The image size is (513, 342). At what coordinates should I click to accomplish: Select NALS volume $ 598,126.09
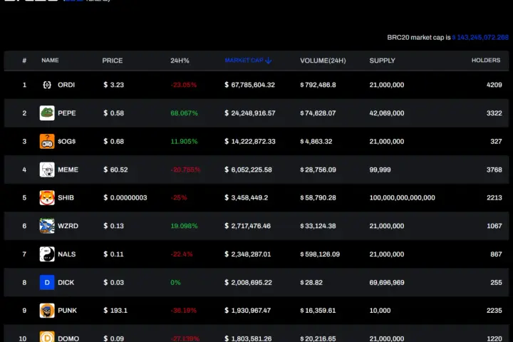tap(320, 254)
